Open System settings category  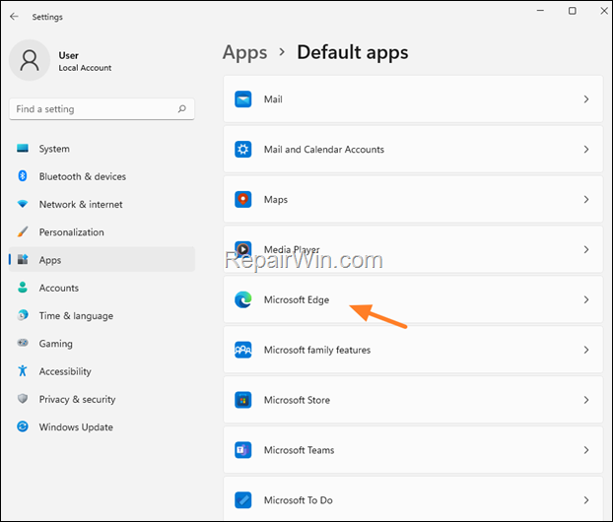click(102, 149)
